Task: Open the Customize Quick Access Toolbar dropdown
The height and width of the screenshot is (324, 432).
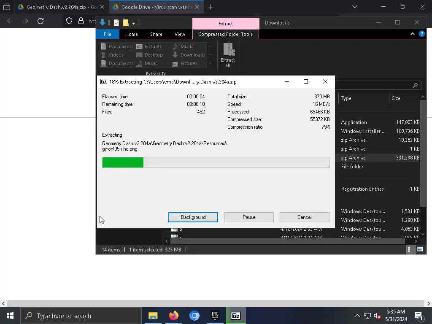Action: coord(133,23)
